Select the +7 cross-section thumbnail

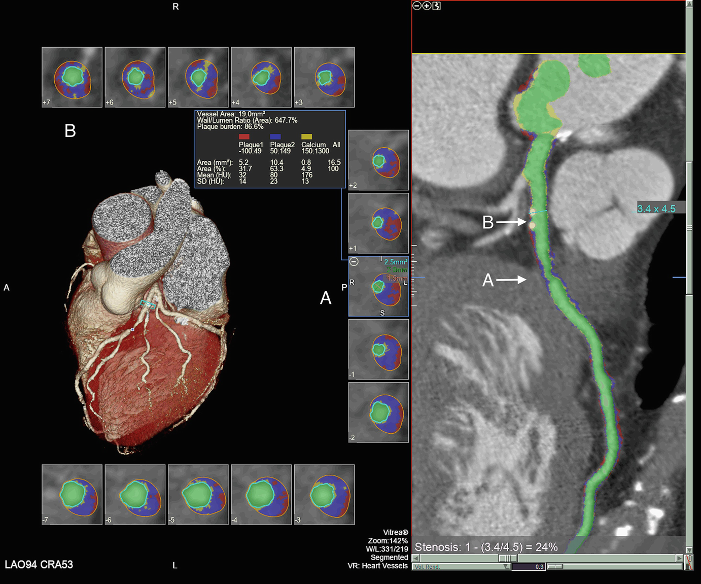point(72,77)
